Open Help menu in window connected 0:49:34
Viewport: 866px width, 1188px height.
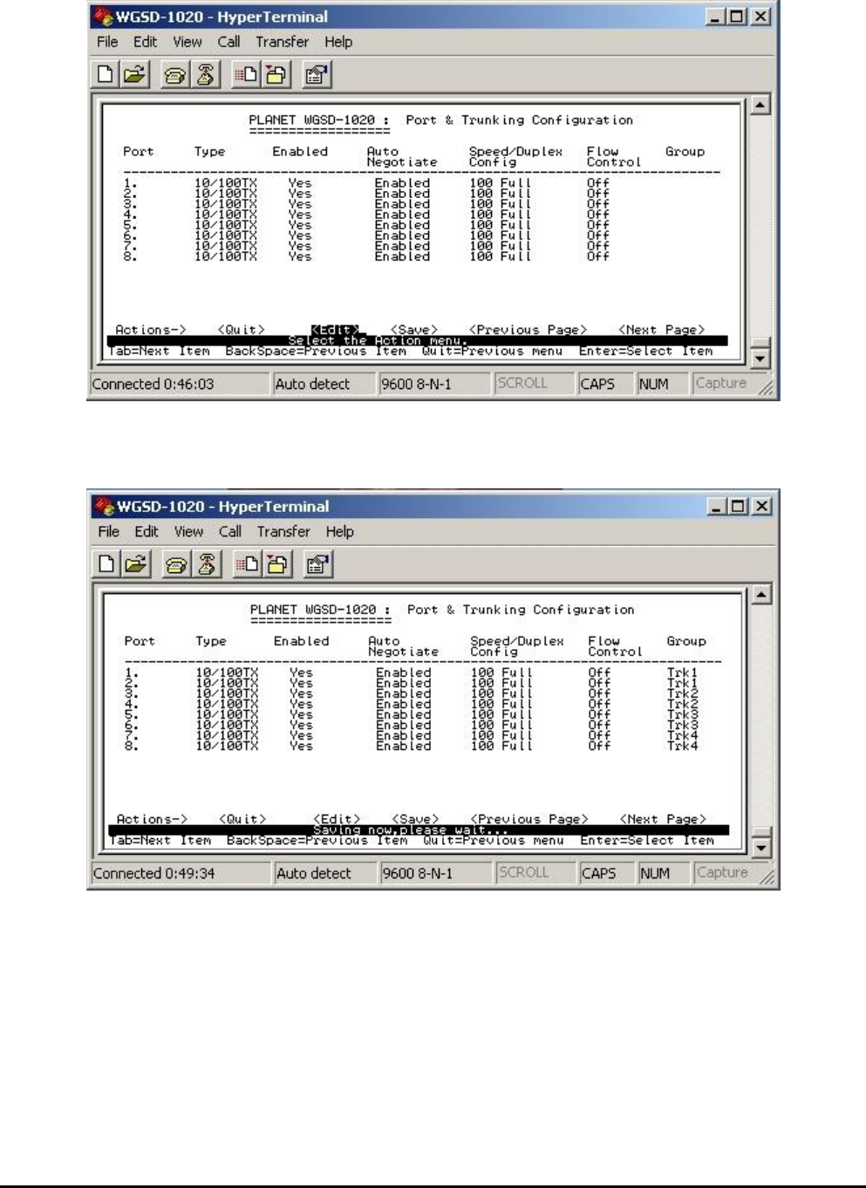click(339, 531)
